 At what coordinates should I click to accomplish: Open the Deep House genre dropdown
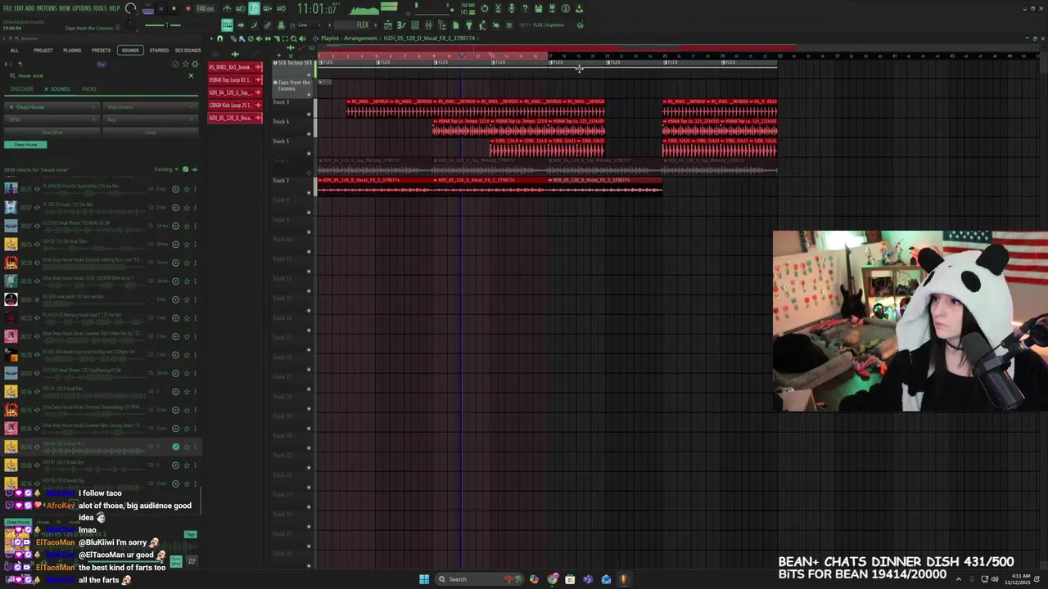[x=52, y=107]
